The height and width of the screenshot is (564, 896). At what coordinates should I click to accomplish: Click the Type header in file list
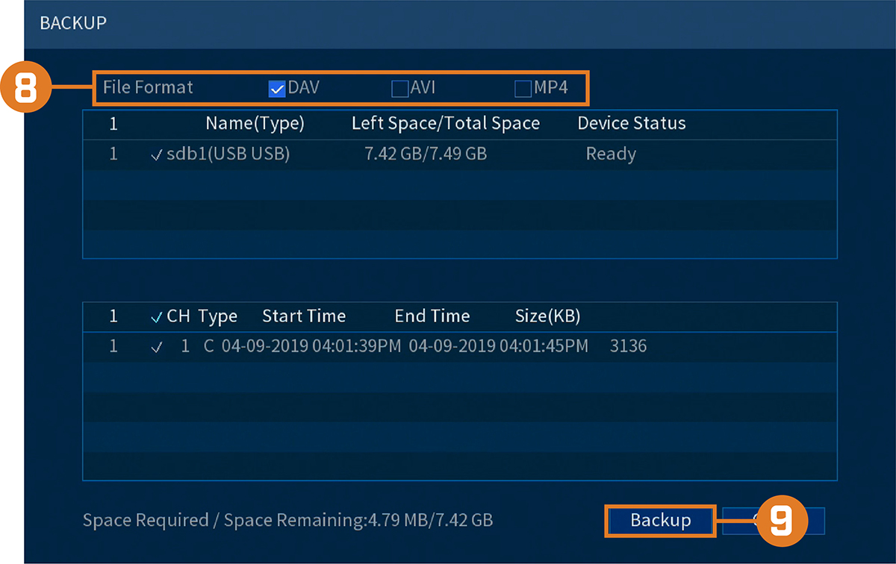[x=218, y=317]
